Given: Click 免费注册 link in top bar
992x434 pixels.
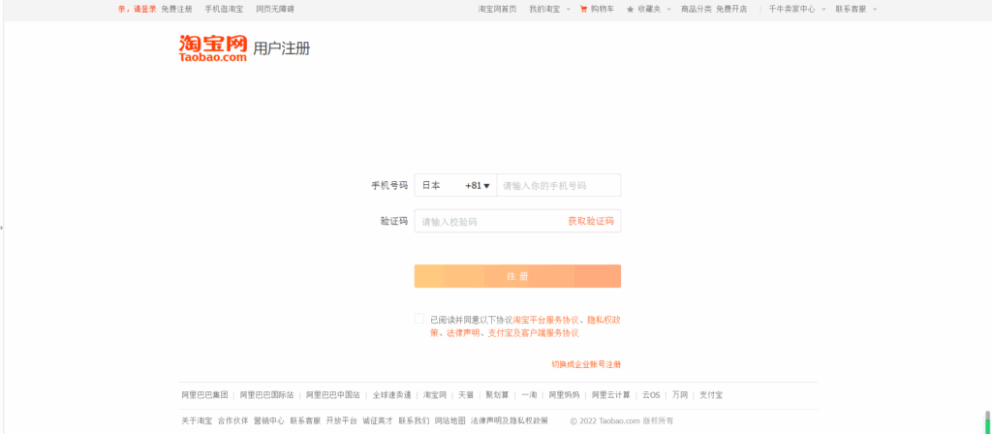Looking at the screenshot, I should pos(176,10).
